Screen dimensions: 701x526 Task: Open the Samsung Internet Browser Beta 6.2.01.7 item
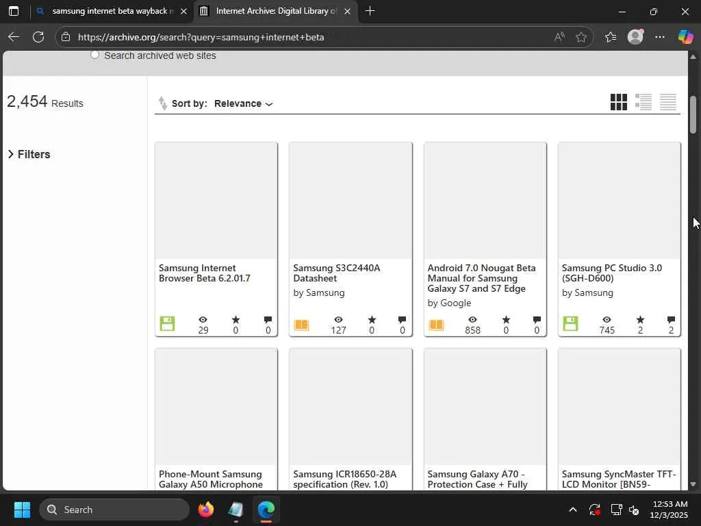pyautogui.click(x=204, y=273)
